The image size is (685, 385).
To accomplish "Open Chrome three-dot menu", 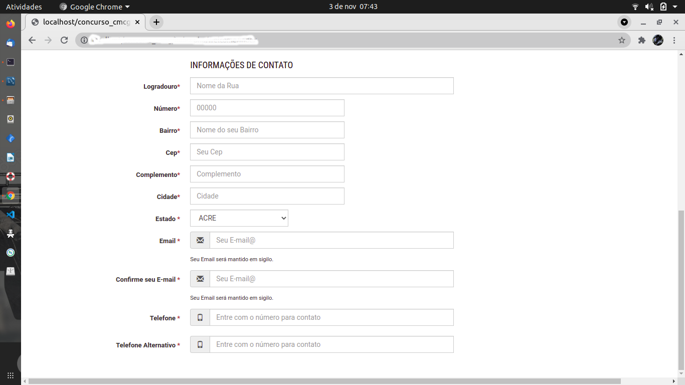I will click(x=674, y=40).
